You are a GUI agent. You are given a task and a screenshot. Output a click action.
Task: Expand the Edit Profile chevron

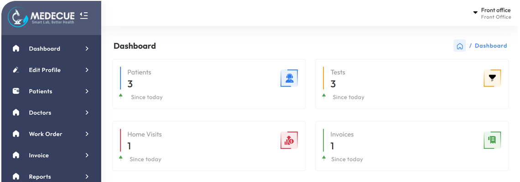(x=87, y=70)
